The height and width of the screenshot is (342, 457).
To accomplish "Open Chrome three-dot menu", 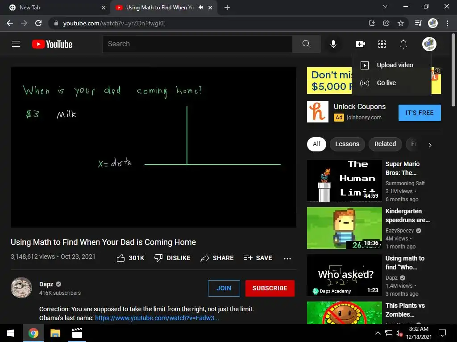I will point(447,23).
